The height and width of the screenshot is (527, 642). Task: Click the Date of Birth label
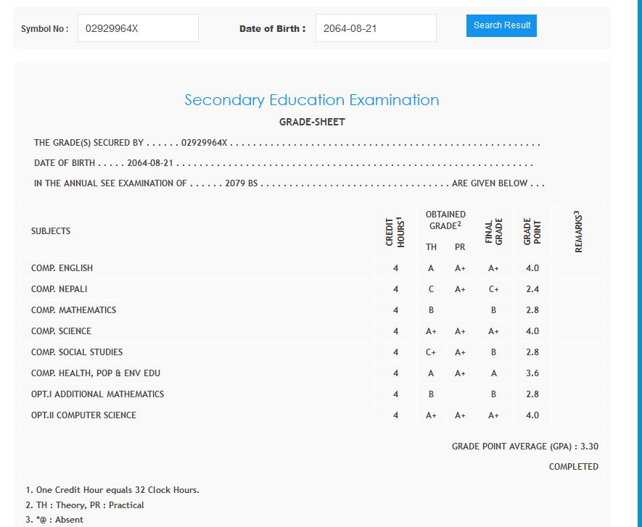tap(272, 29)
